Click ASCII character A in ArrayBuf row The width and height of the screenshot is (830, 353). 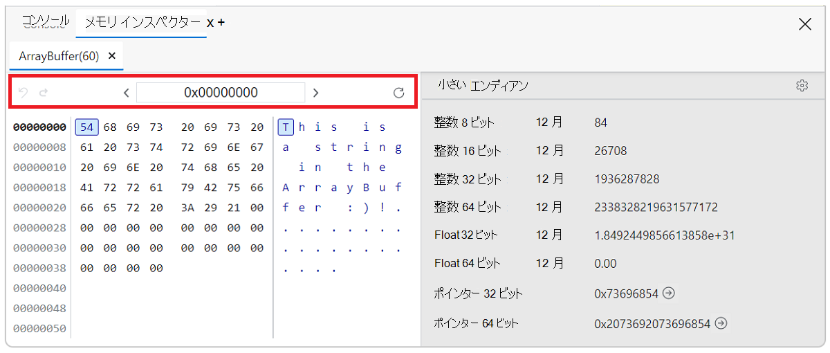point(286,188)
